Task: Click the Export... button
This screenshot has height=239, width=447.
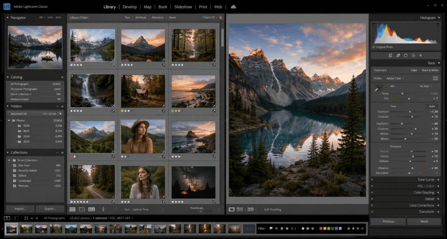Action: (50, 209)
